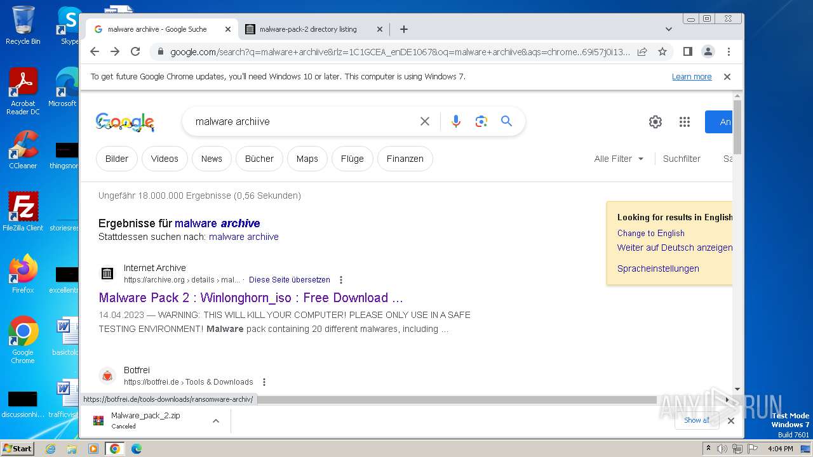
Task: Bookmark this page with the star icon
Action: (x=662, y=51)
